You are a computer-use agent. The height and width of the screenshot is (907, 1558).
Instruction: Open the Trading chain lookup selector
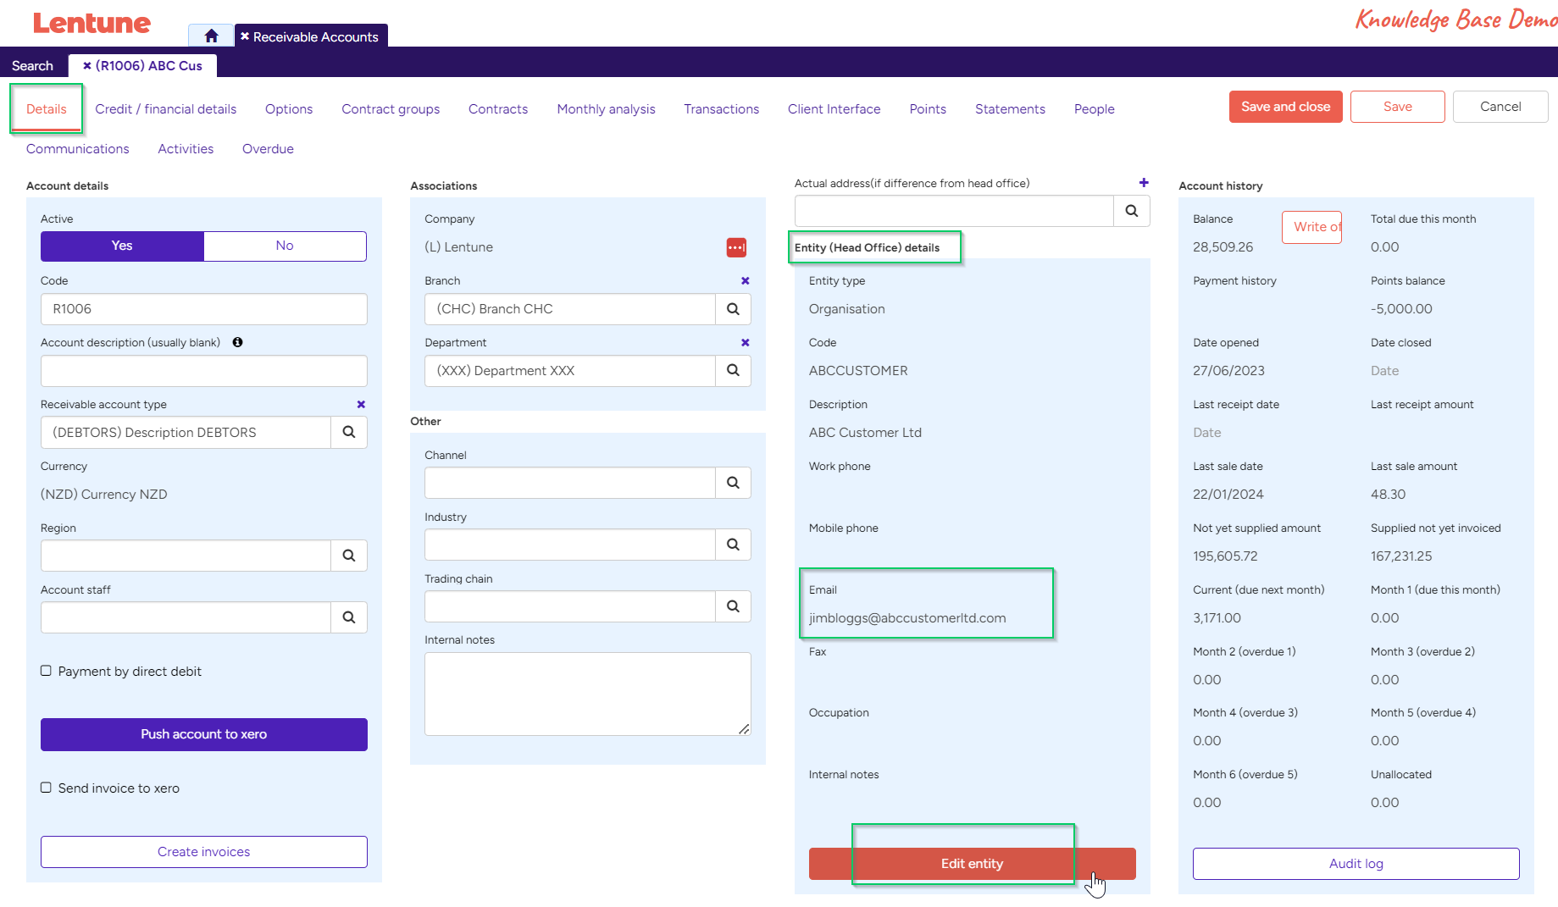(x=733, y=606)
